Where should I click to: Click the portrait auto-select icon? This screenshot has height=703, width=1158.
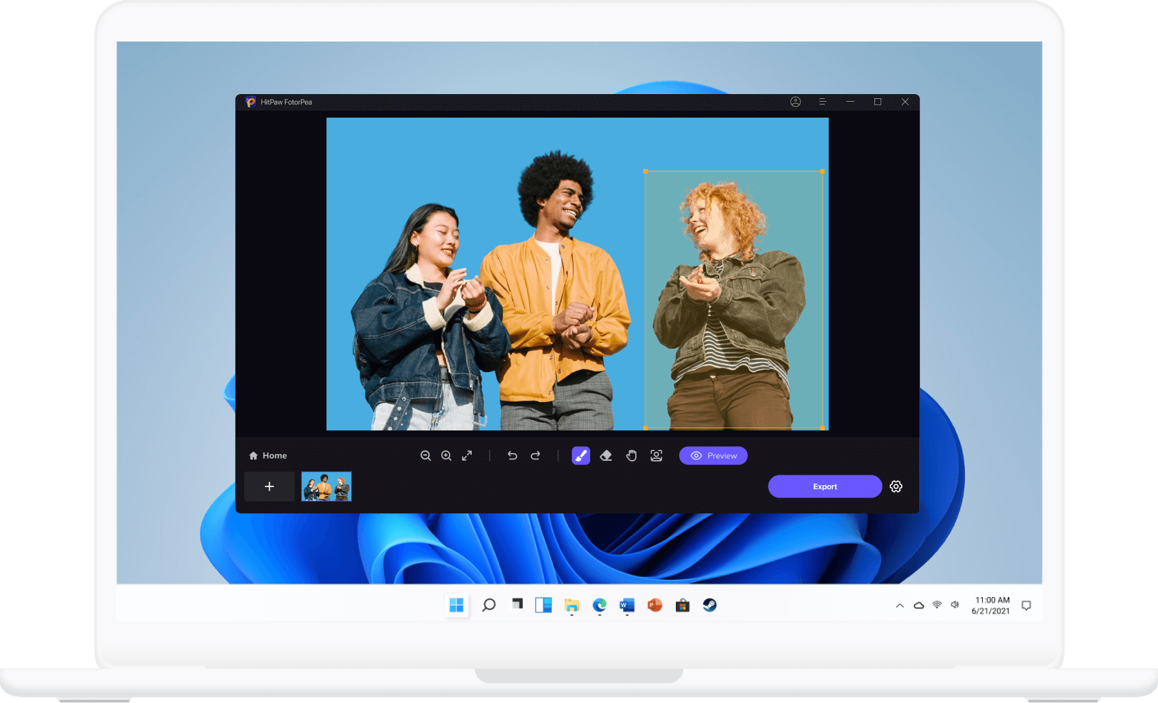click(656, 455)
